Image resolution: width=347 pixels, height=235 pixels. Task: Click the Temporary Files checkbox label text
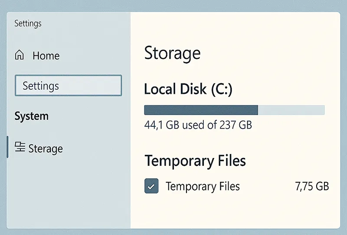pyautogui.click(x=203, y=187)
